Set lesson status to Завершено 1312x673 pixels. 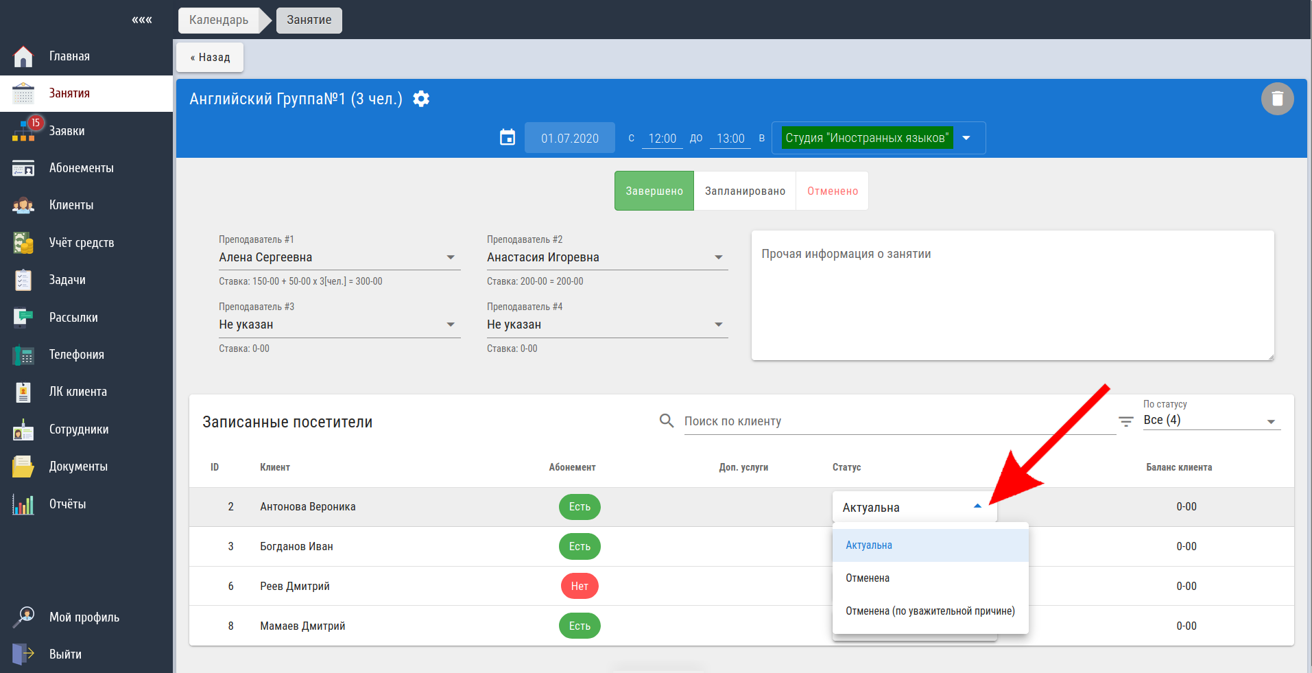pos(654,191)
